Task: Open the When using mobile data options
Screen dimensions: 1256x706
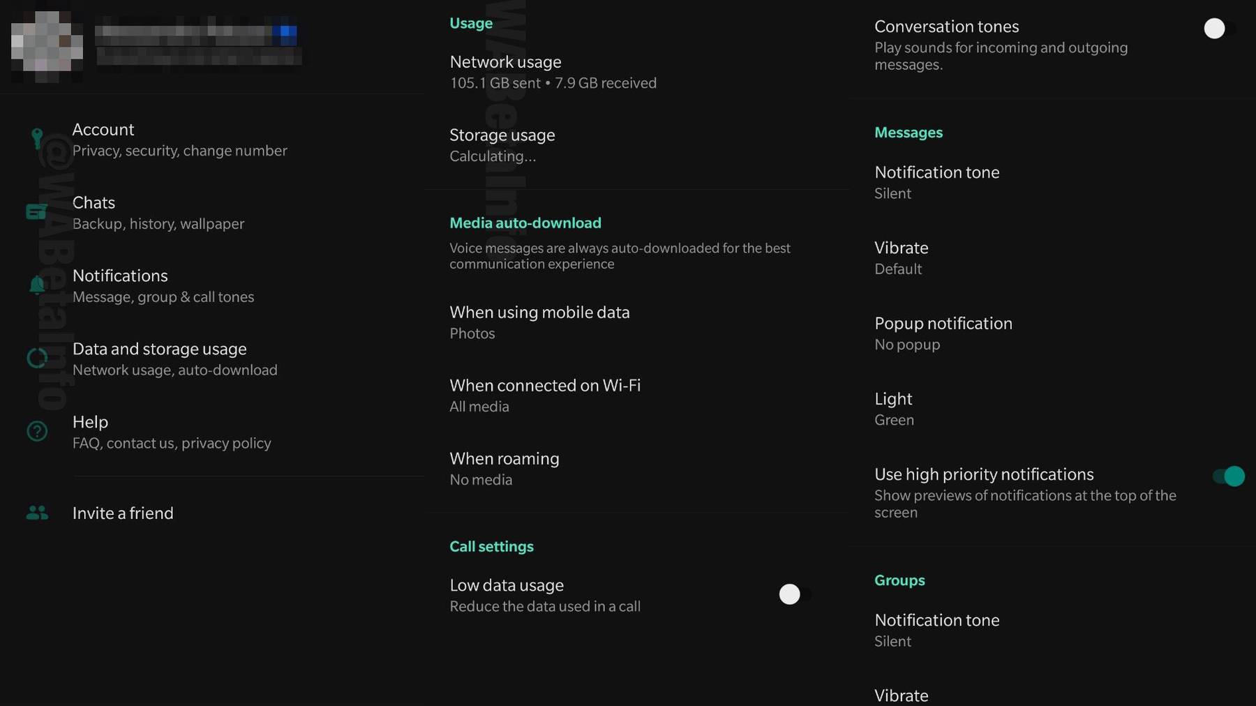Action: [539, 322]
